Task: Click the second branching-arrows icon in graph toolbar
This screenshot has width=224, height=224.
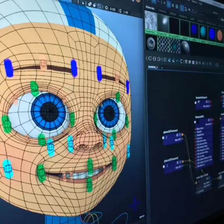Action: coord(174,61)
